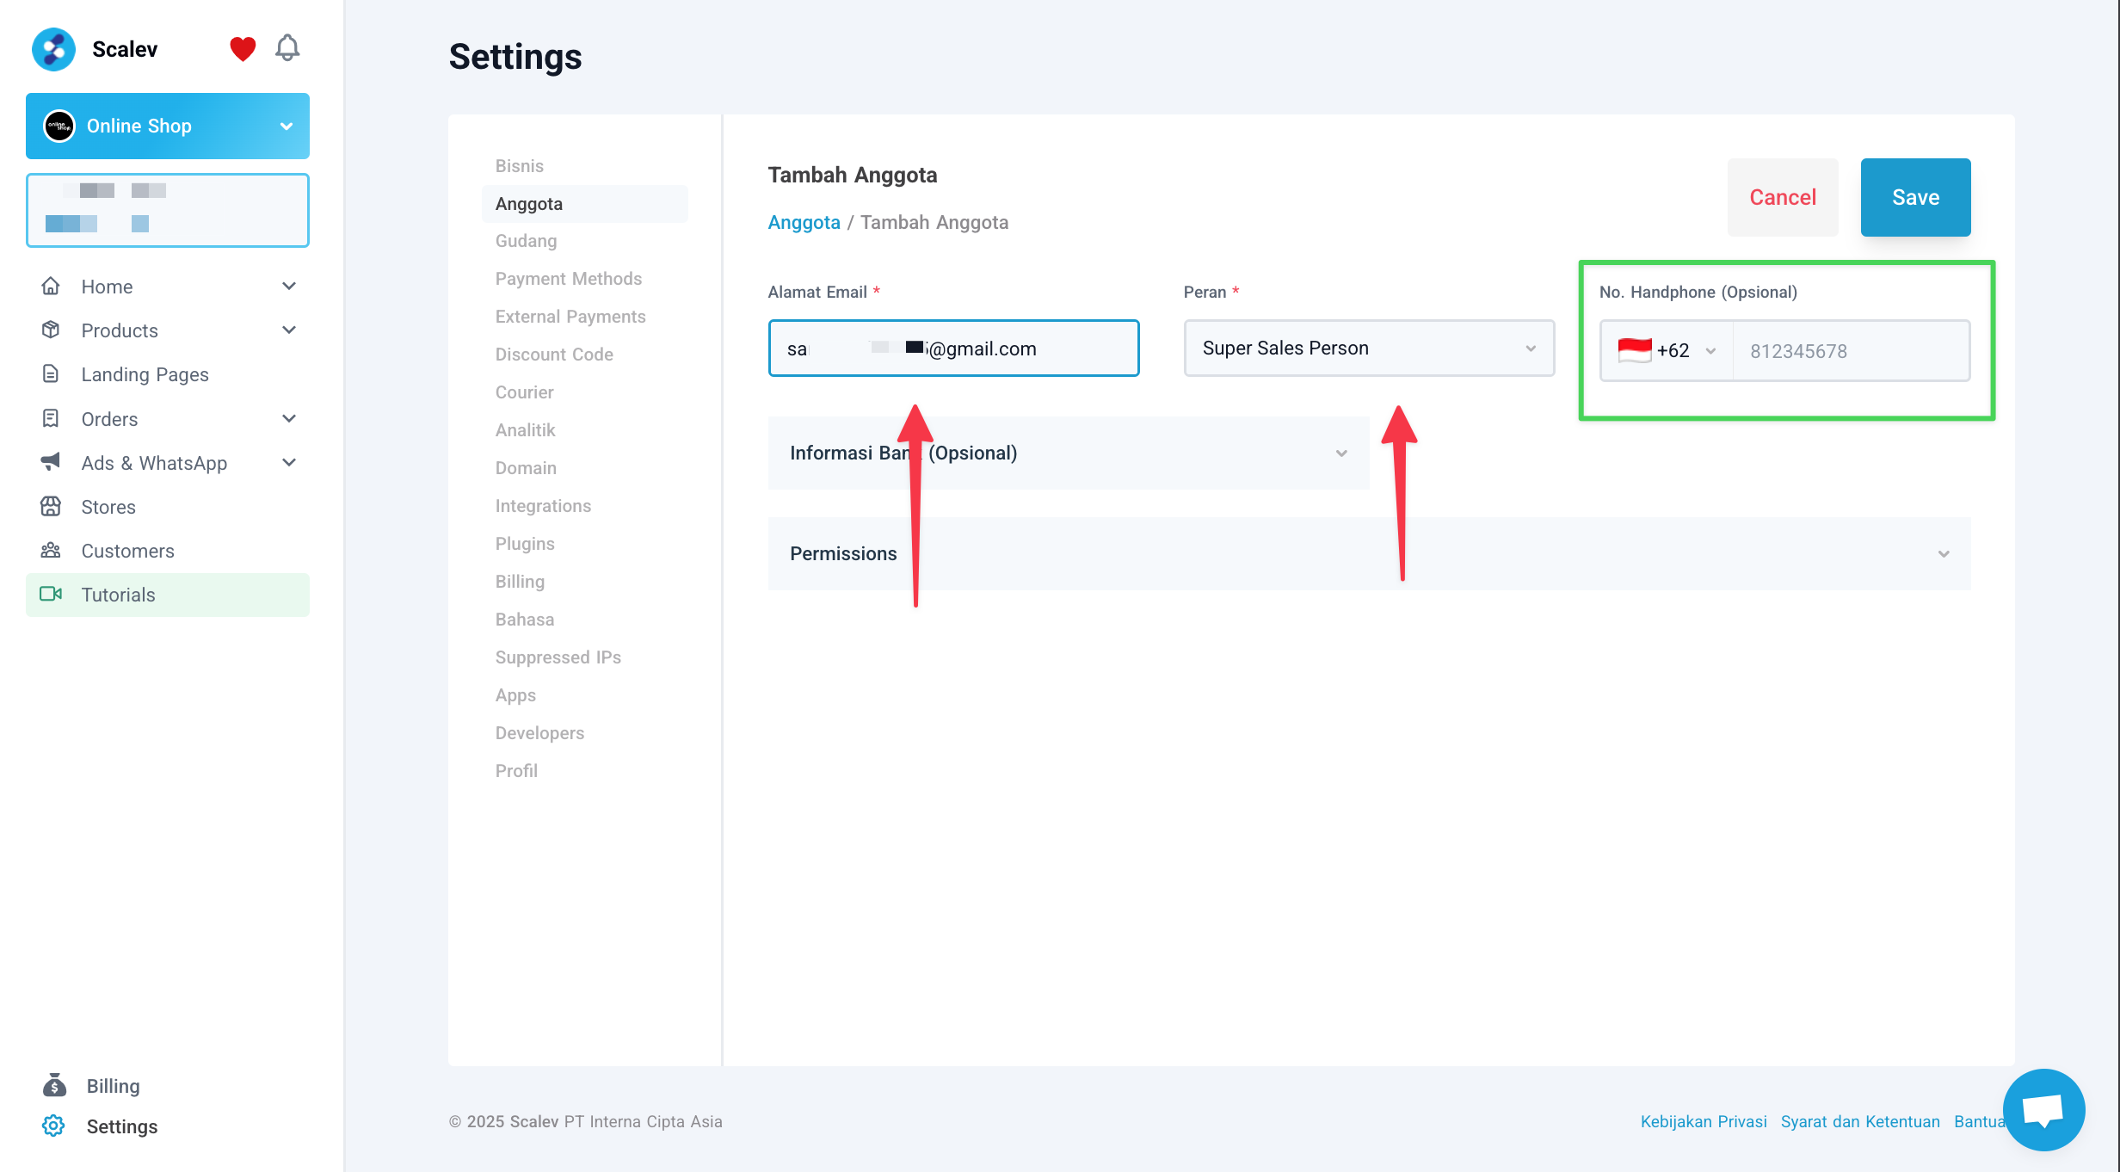This screenshot has height=1172, width=2120.
Task: Click the Landing Pages document icon
Action: tap(51, 373)
